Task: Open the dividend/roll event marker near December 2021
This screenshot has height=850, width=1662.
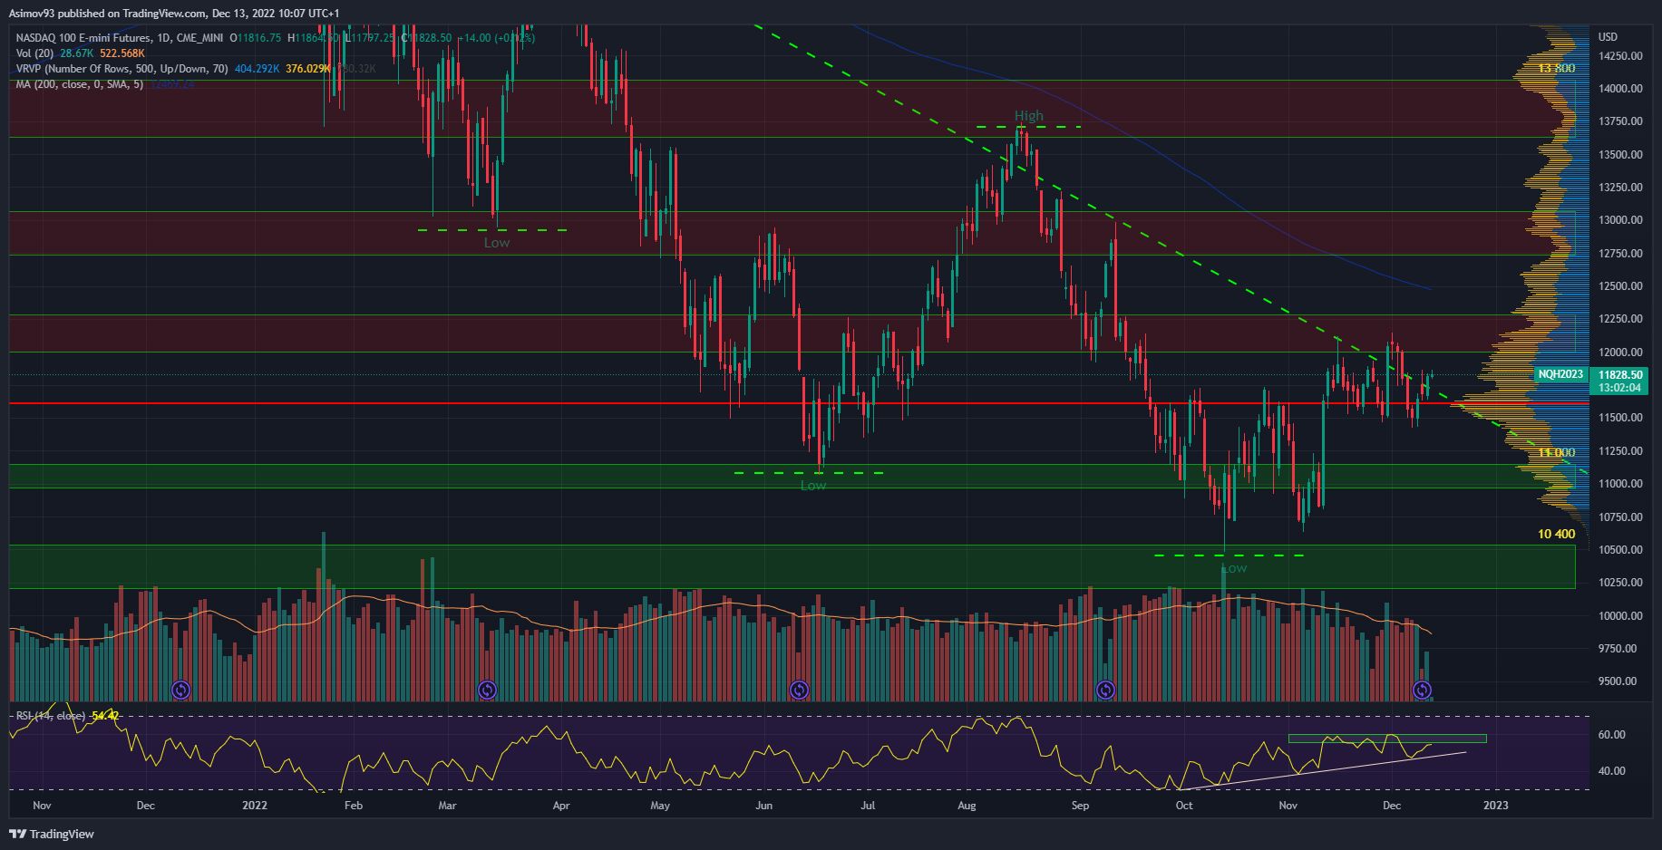Action: 180,690
